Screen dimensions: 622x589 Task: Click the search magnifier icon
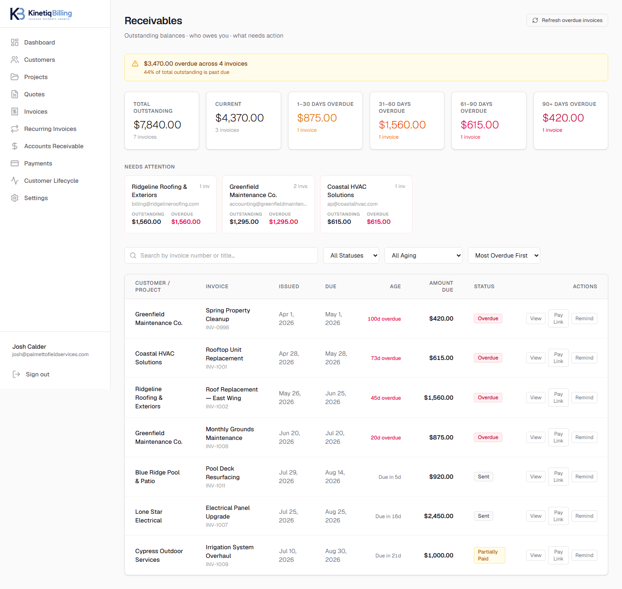pos(133,255)
